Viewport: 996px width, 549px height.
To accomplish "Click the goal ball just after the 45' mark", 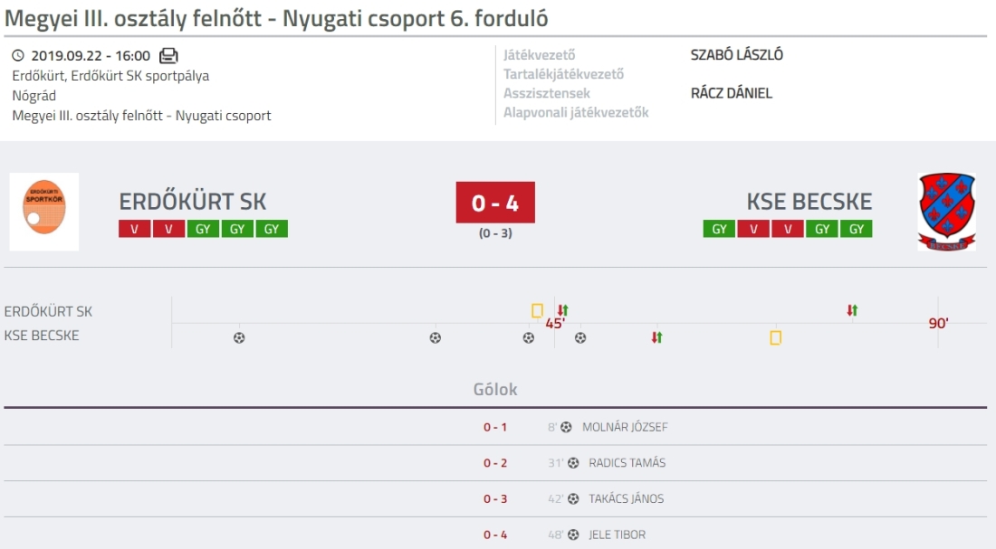I will pos(580,337).
